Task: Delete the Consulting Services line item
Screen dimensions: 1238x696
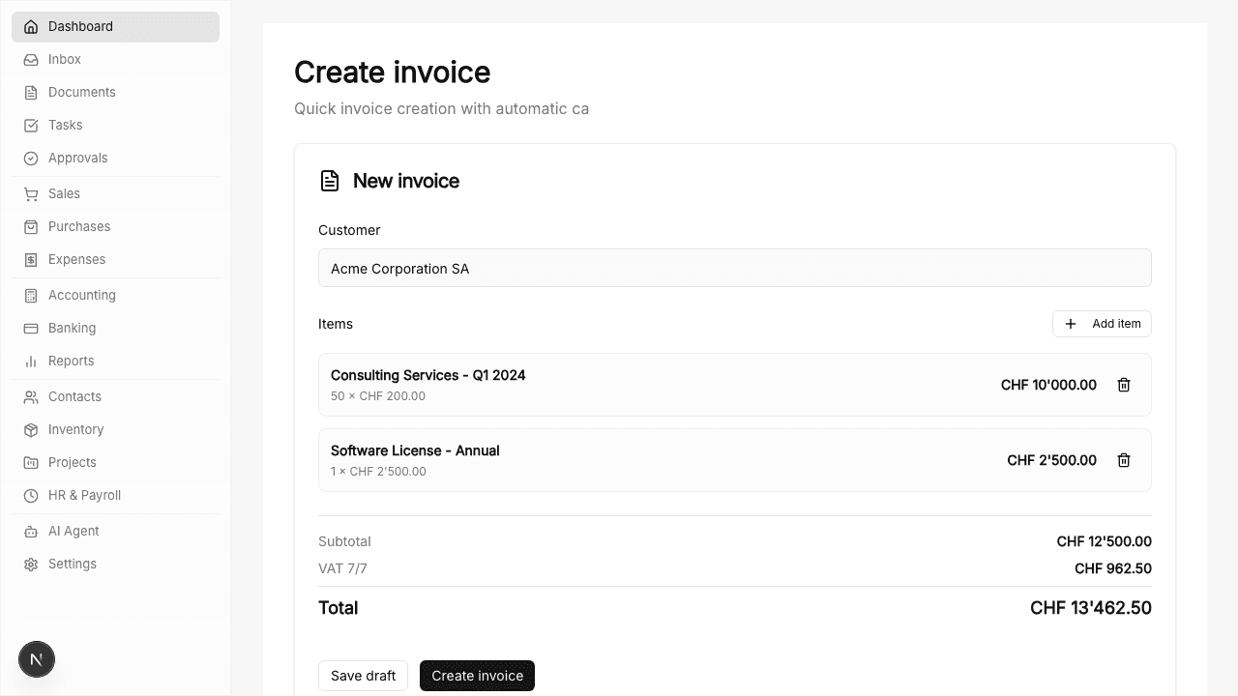Action: [x=1124, y=384]
